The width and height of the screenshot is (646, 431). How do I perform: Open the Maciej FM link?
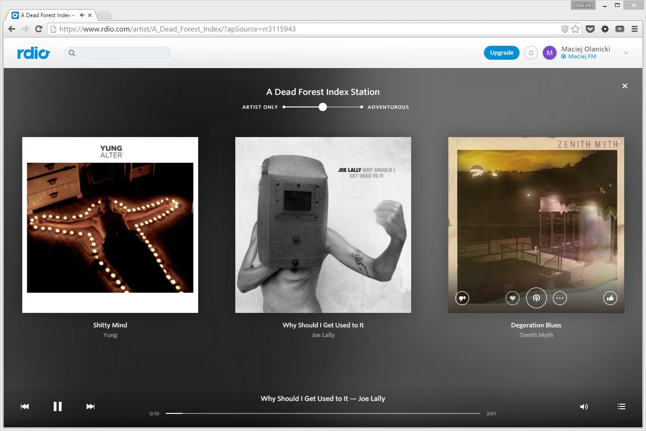579,56
